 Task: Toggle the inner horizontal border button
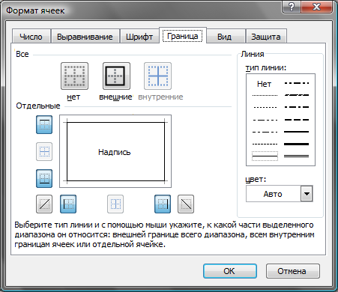44,151
